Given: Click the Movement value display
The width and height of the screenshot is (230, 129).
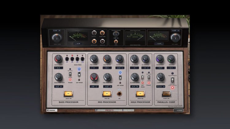Looking at the screenshot, I should click(160, 68).
